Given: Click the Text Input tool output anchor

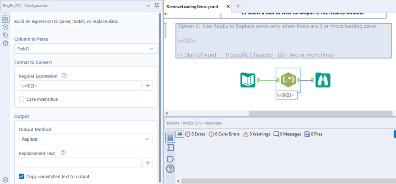Looking at the screenshot, I should [x=258, y=80].
